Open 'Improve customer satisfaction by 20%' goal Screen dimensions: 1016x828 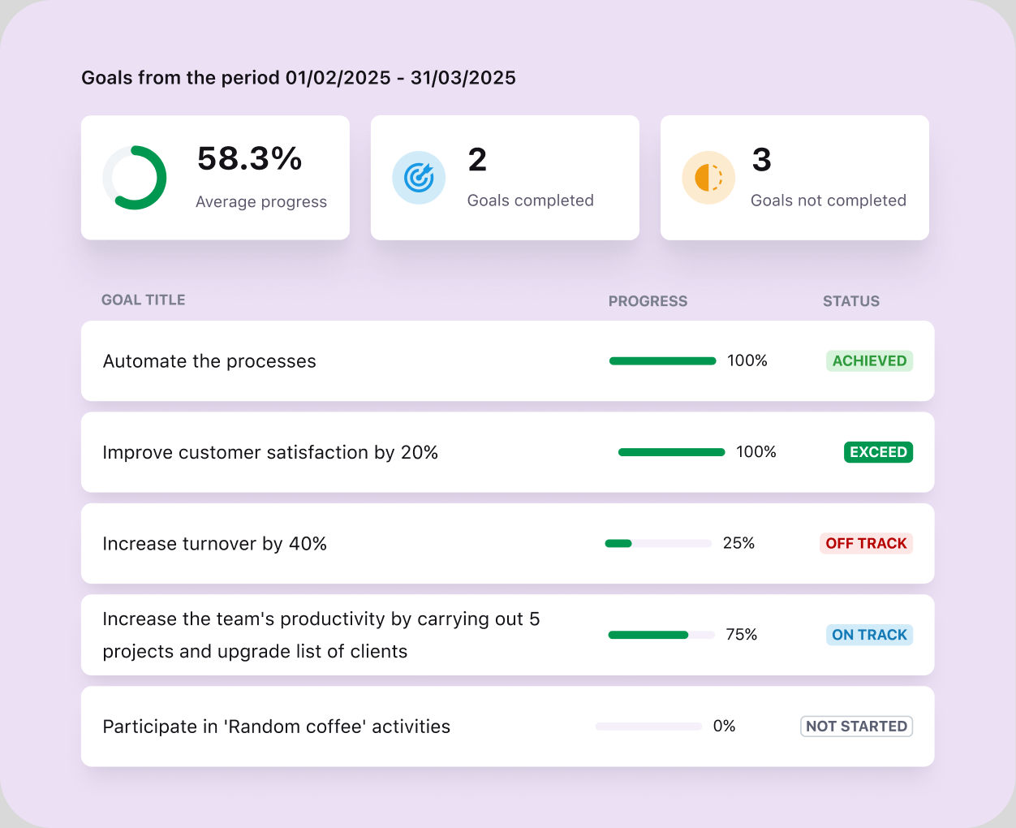click(x=270, y=453)
